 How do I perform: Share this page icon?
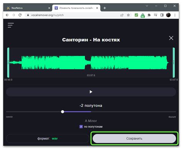(122, 15)
